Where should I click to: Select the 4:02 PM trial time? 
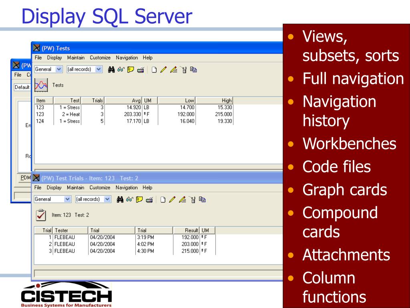pyautogui.click(x=145, y=244)
